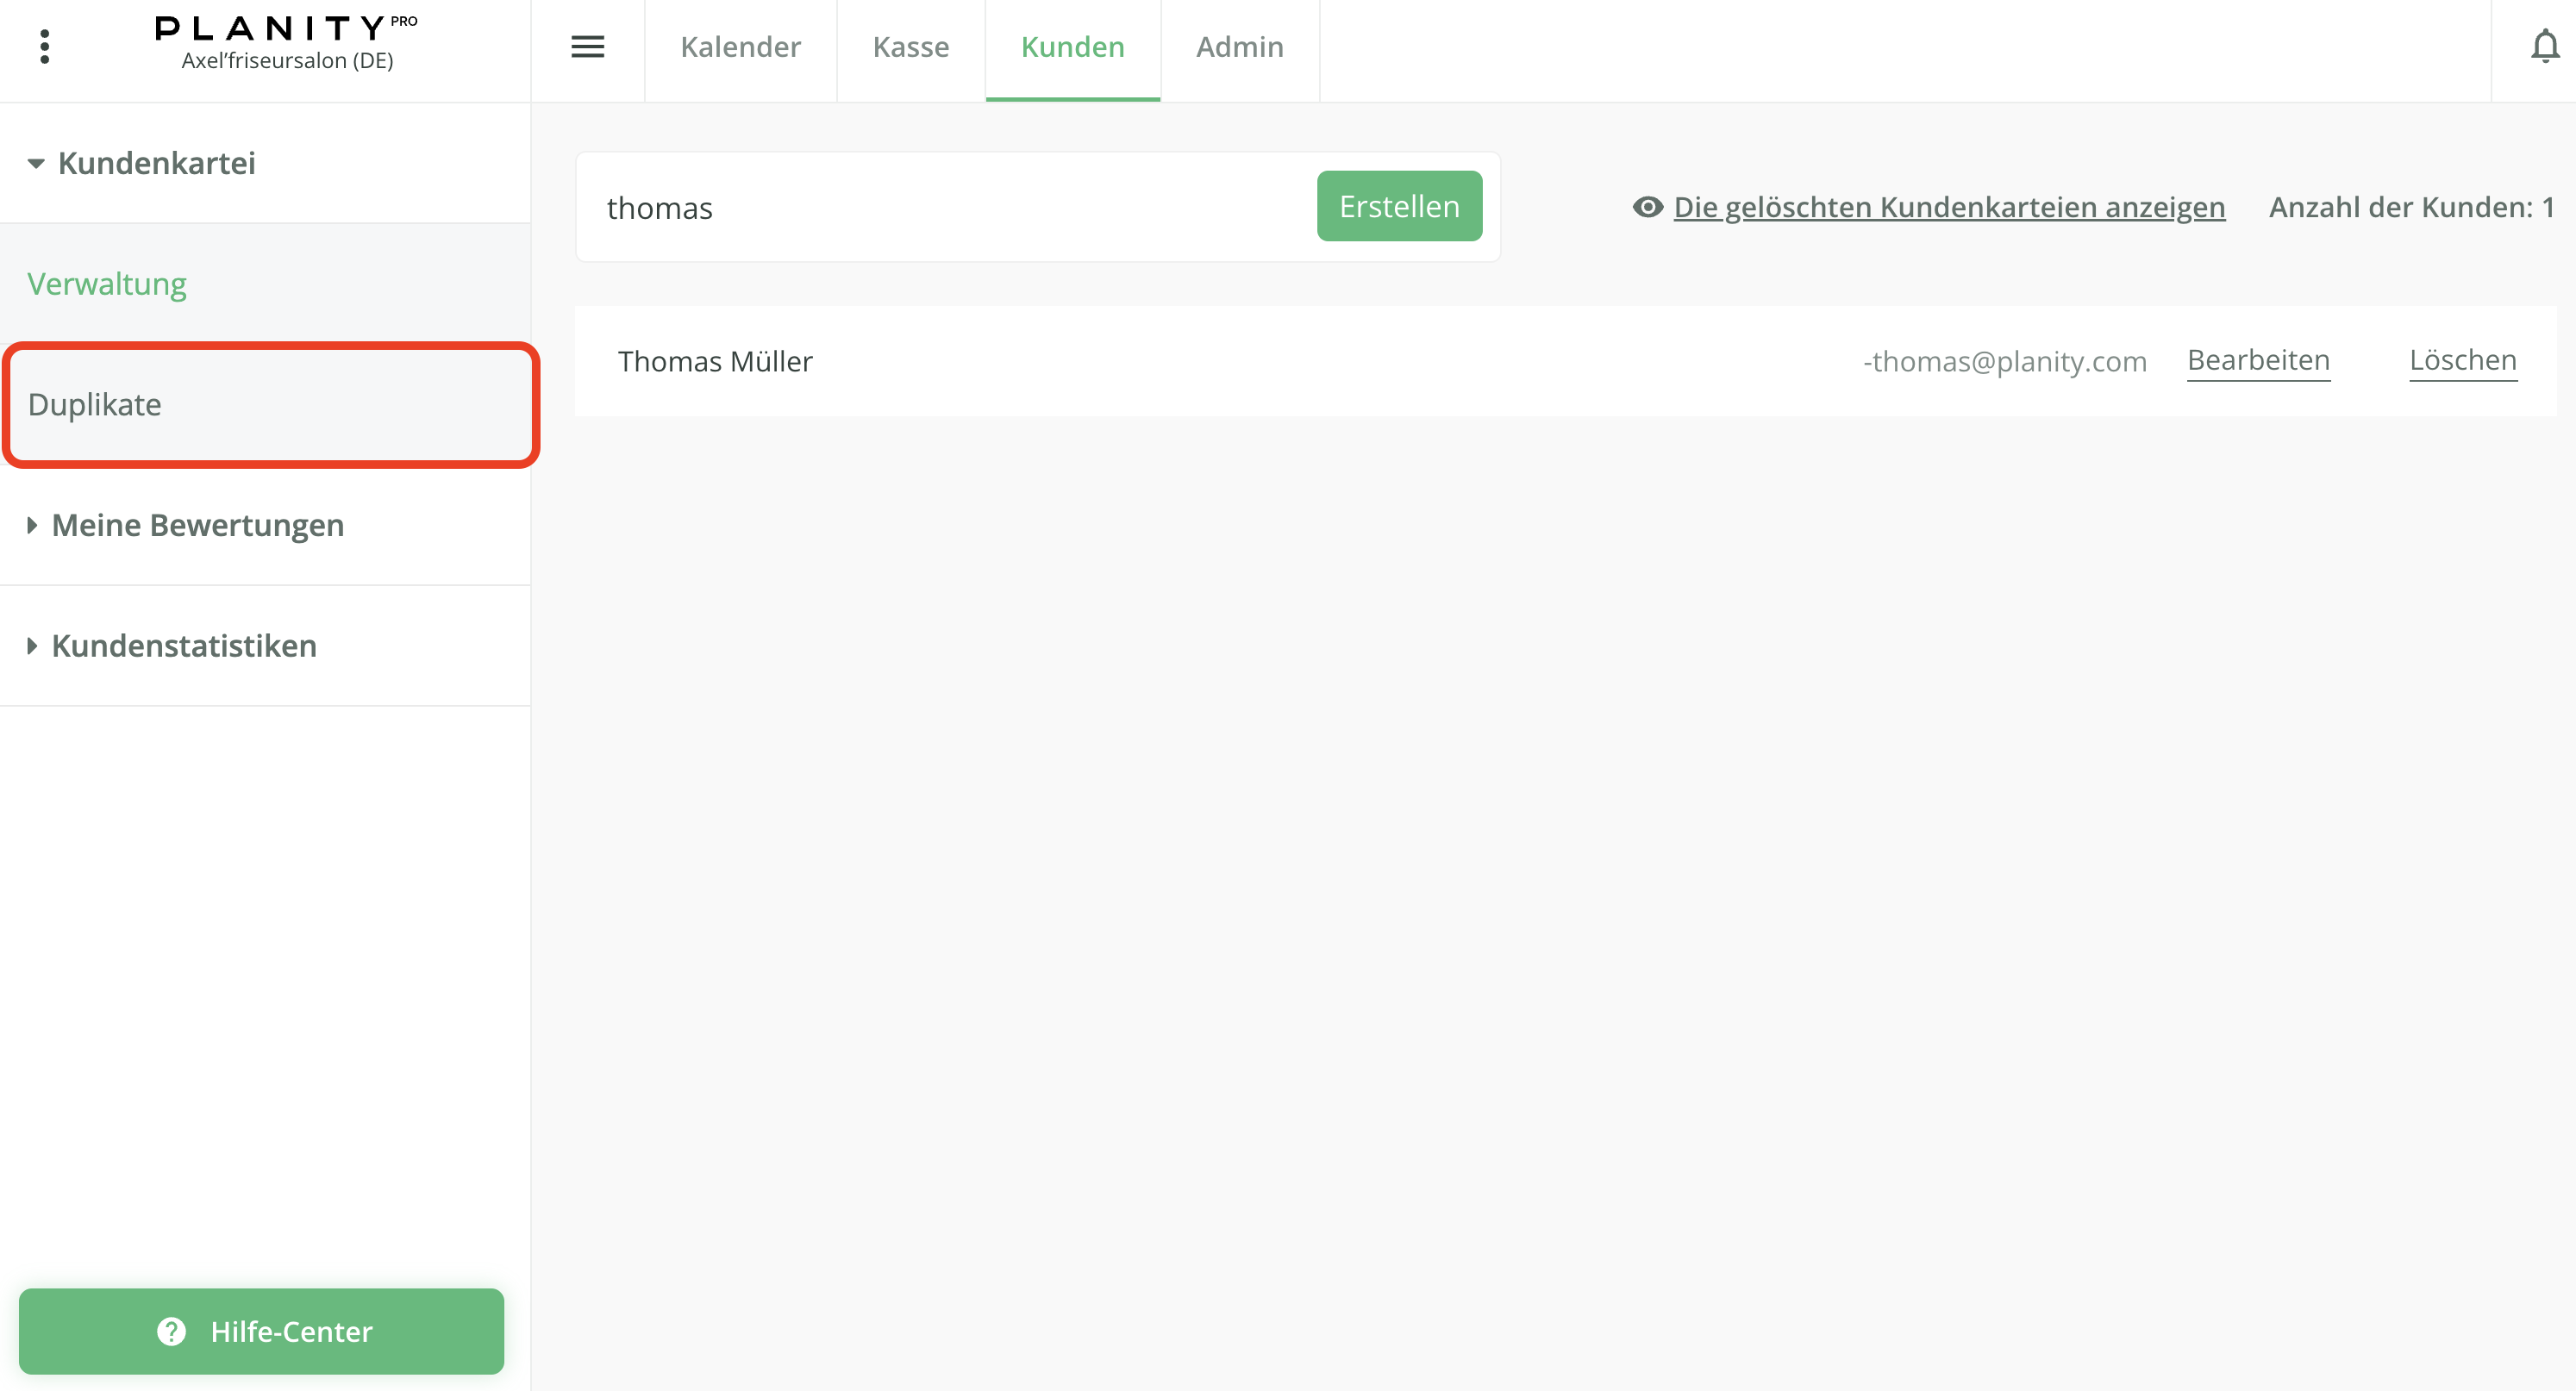Click Bearbeiten for Thomas Müller
This screenshot has width=2576, height=1391.
coord(2258,360)
